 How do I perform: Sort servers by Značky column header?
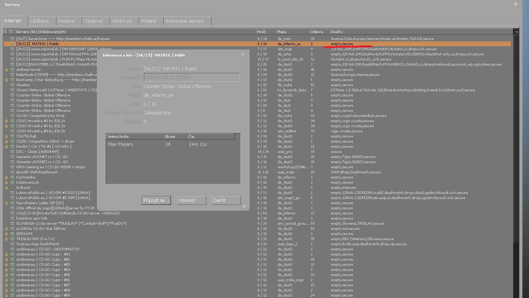click(421, 32)
